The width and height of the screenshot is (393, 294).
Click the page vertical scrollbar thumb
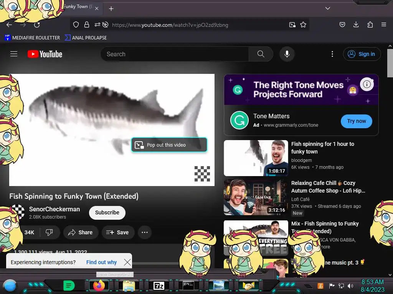tap(390, 63)
